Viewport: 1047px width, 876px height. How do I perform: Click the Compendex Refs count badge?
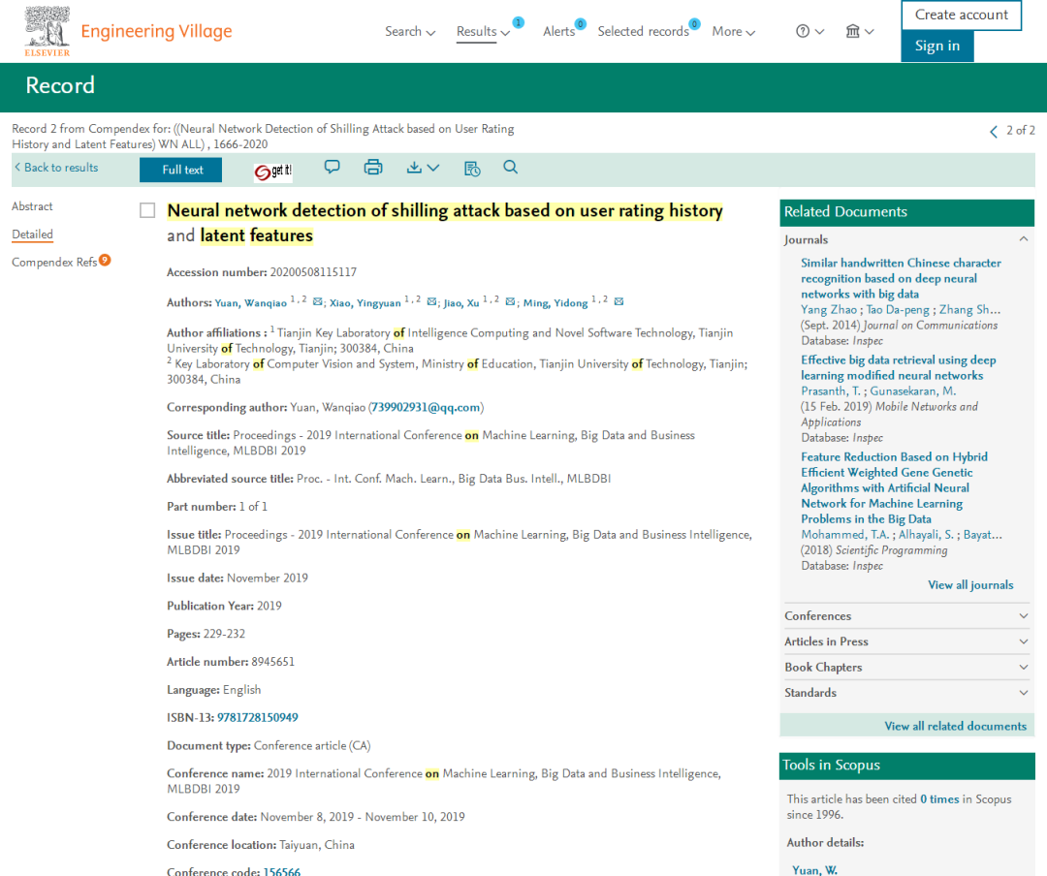105,261
